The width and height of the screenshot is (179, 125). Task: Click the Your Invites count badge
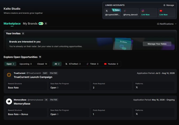click(x=23, y=33)
